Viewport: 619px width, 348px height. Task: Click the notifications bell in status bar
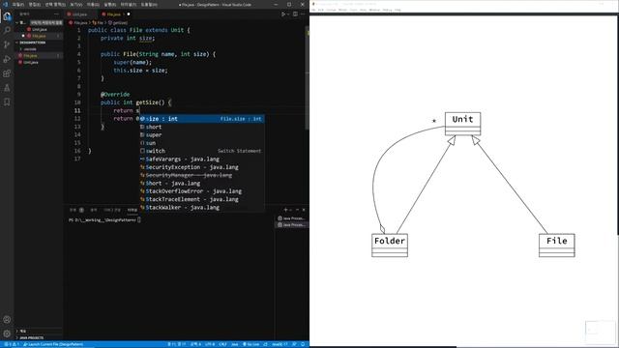tap(303, 344)
